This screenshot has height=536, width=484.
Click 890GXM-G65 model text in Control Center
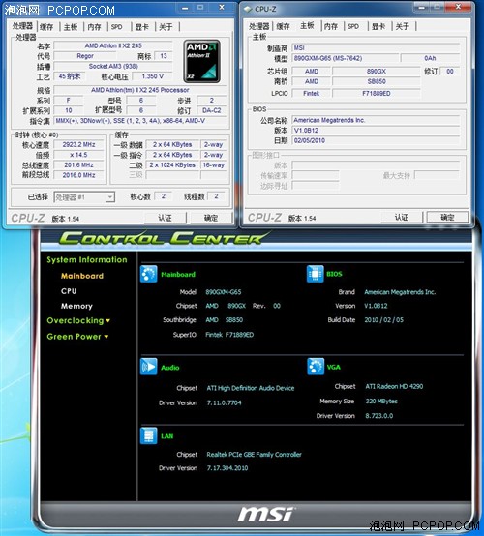pyautogui.click(x=224, y=292)
